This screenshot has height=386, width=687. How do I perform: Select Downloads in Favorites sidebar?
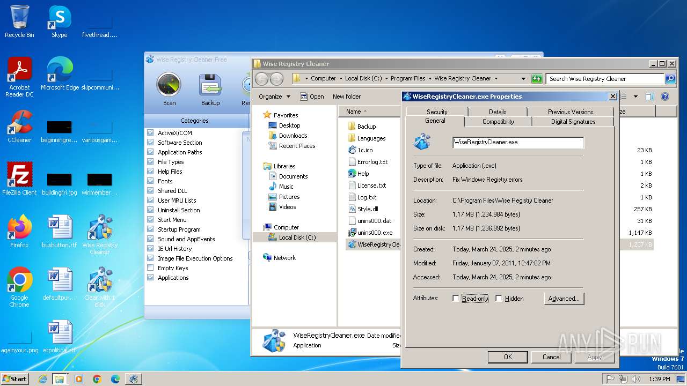click(288, 136)
